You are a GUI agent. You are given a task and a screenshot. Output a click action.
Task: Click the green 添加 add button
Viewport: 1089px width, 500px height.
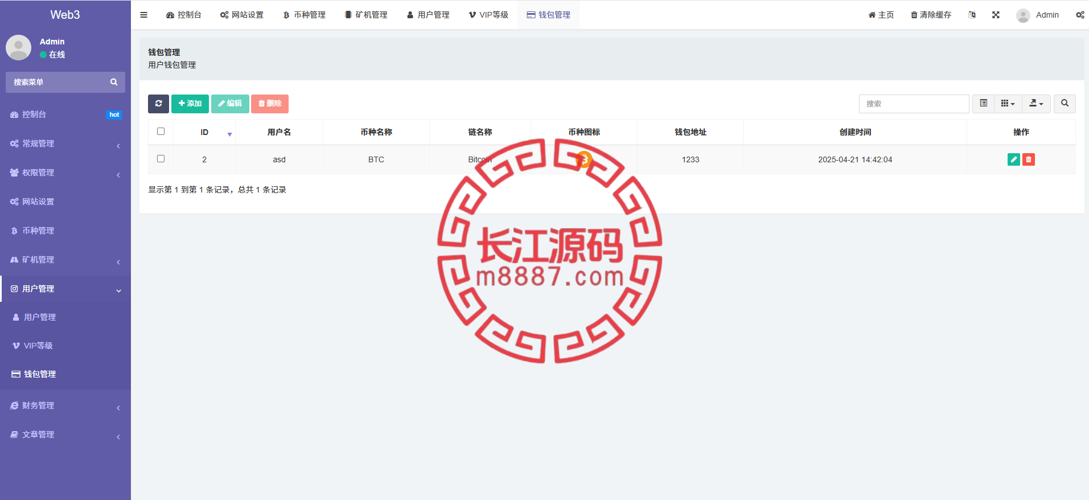[190, 104]
